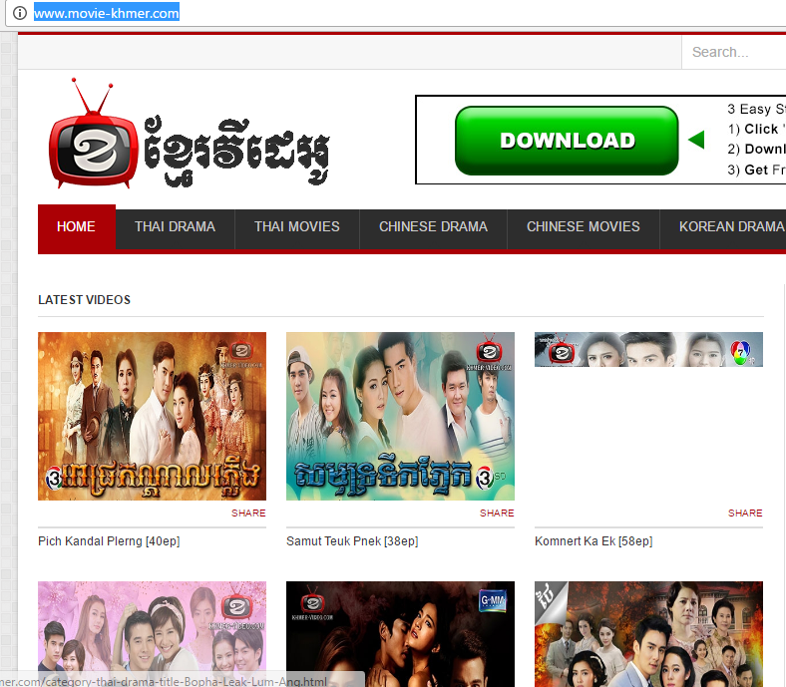Screen dimensions: 786x687
Task: Open the CHINESE MOVIES category
Action: [x=583, y=227]
